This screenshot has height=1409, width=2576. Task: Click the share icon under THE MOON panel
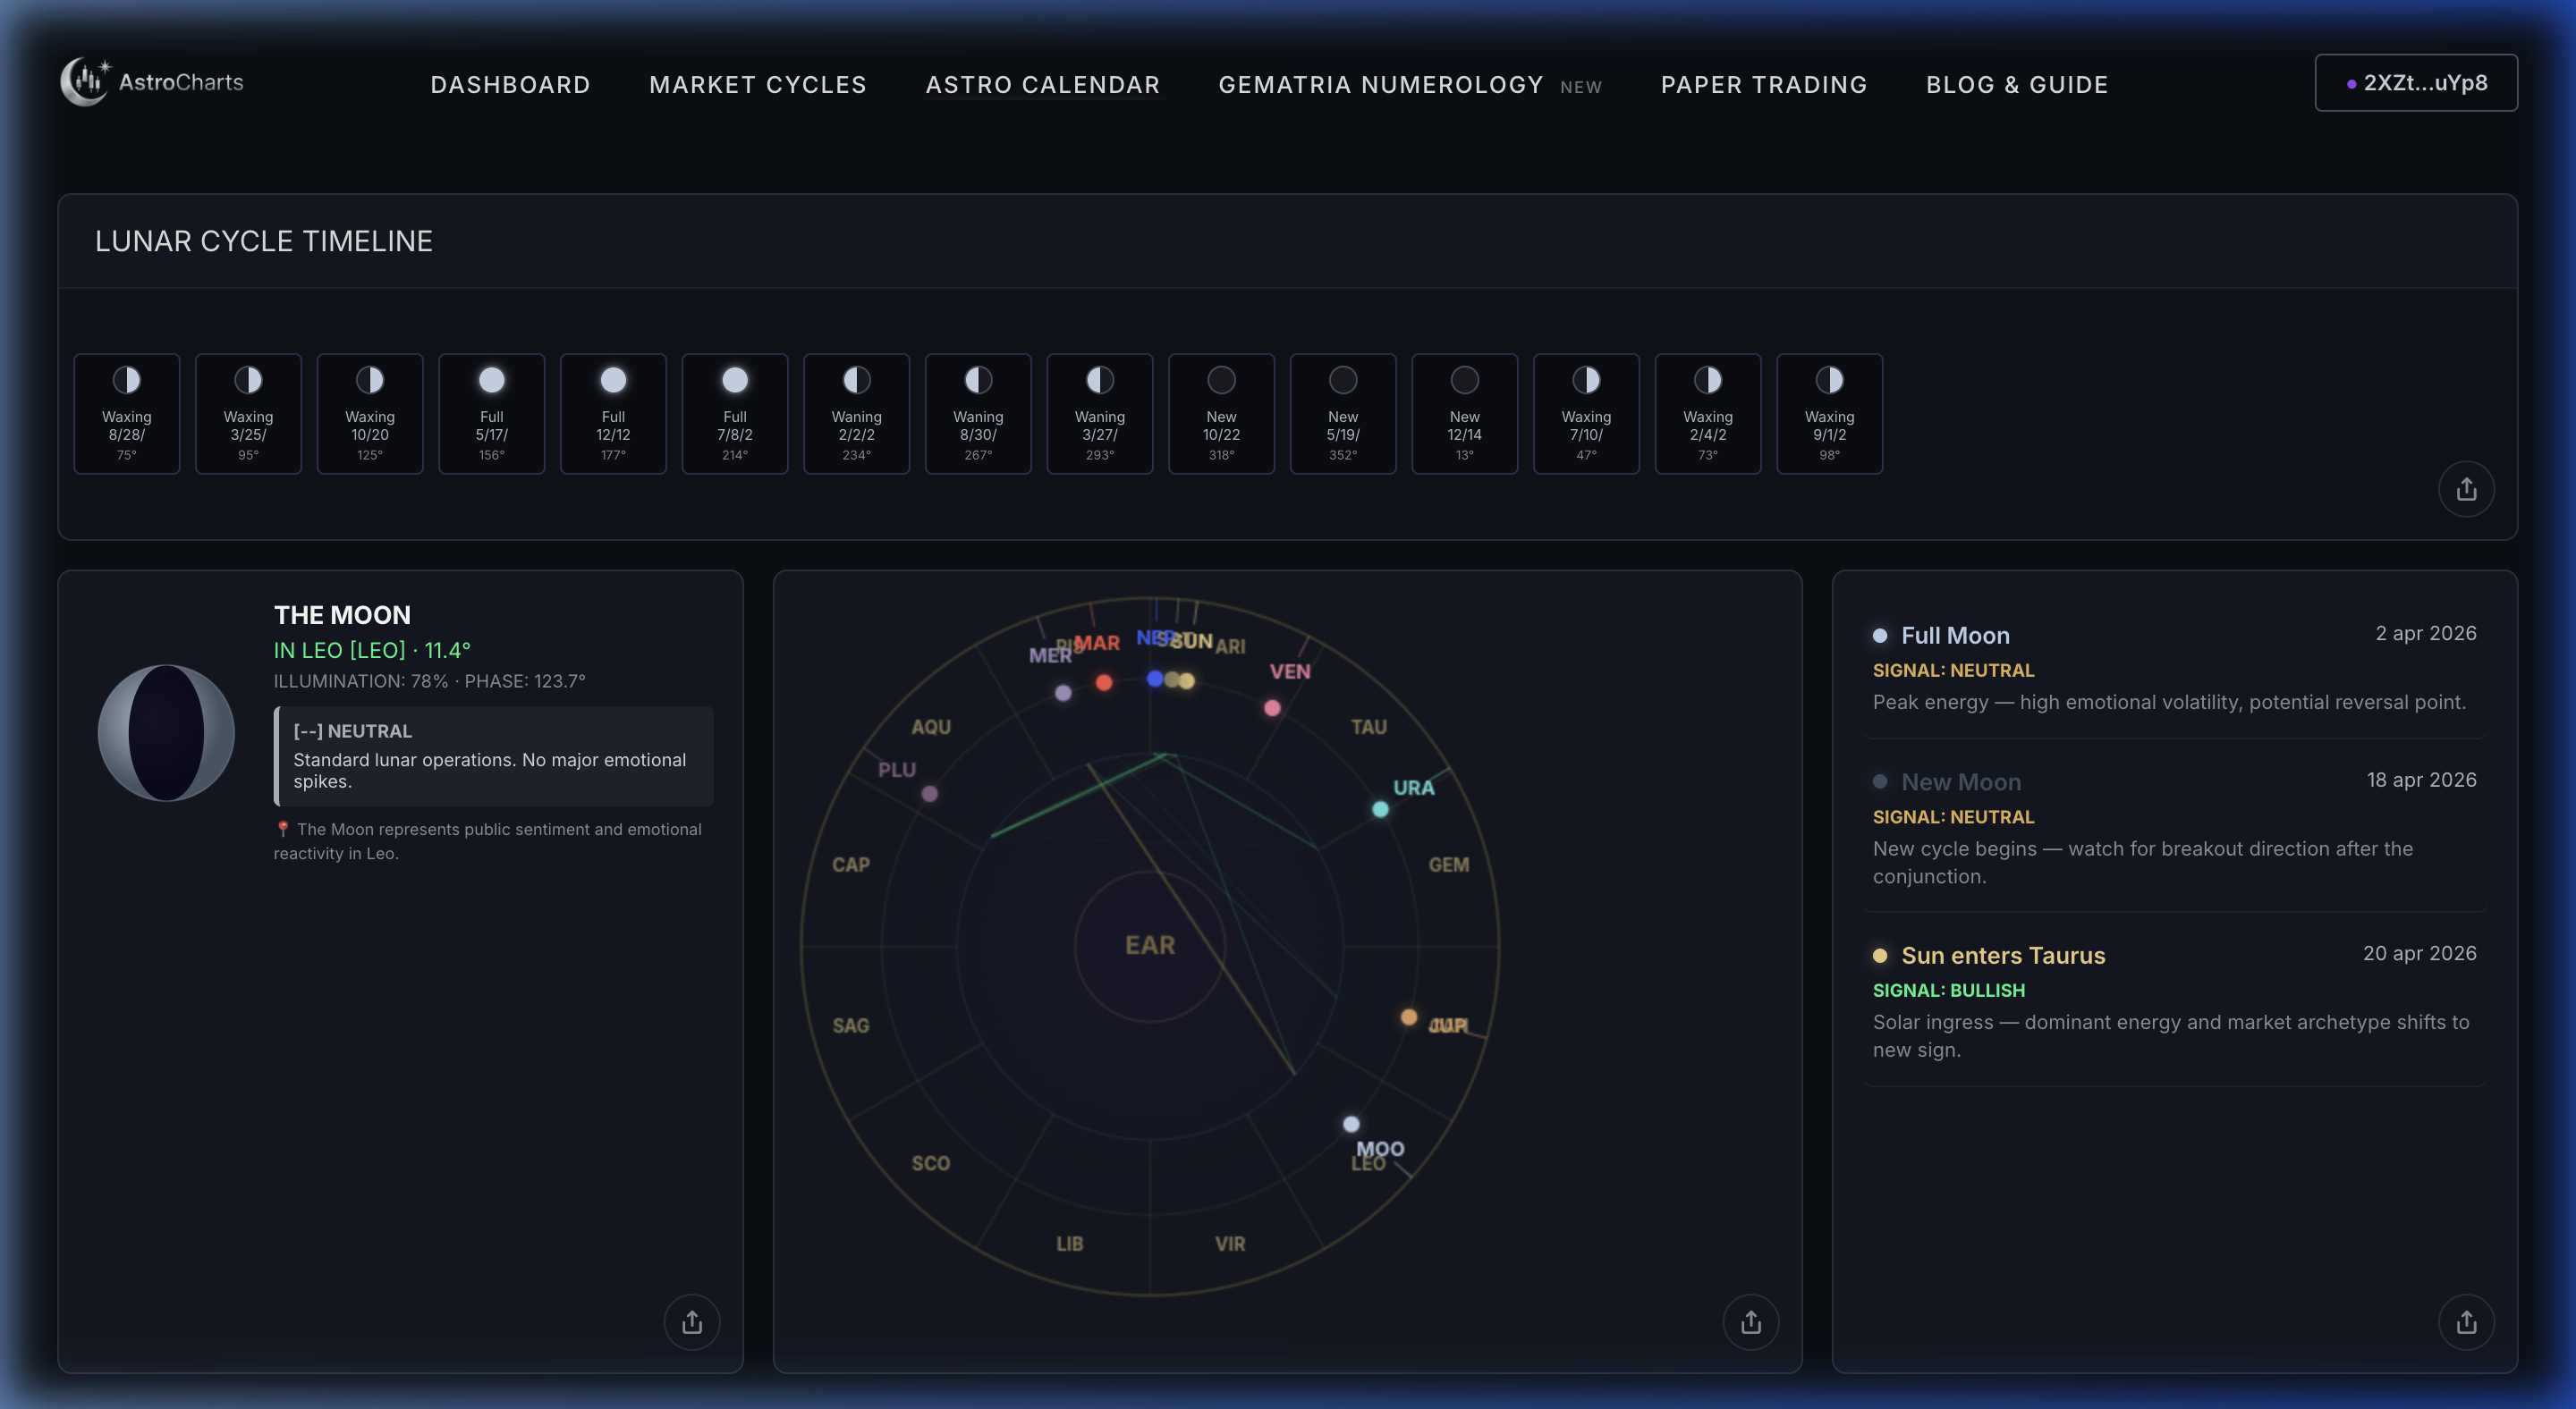coord(691,1321)
